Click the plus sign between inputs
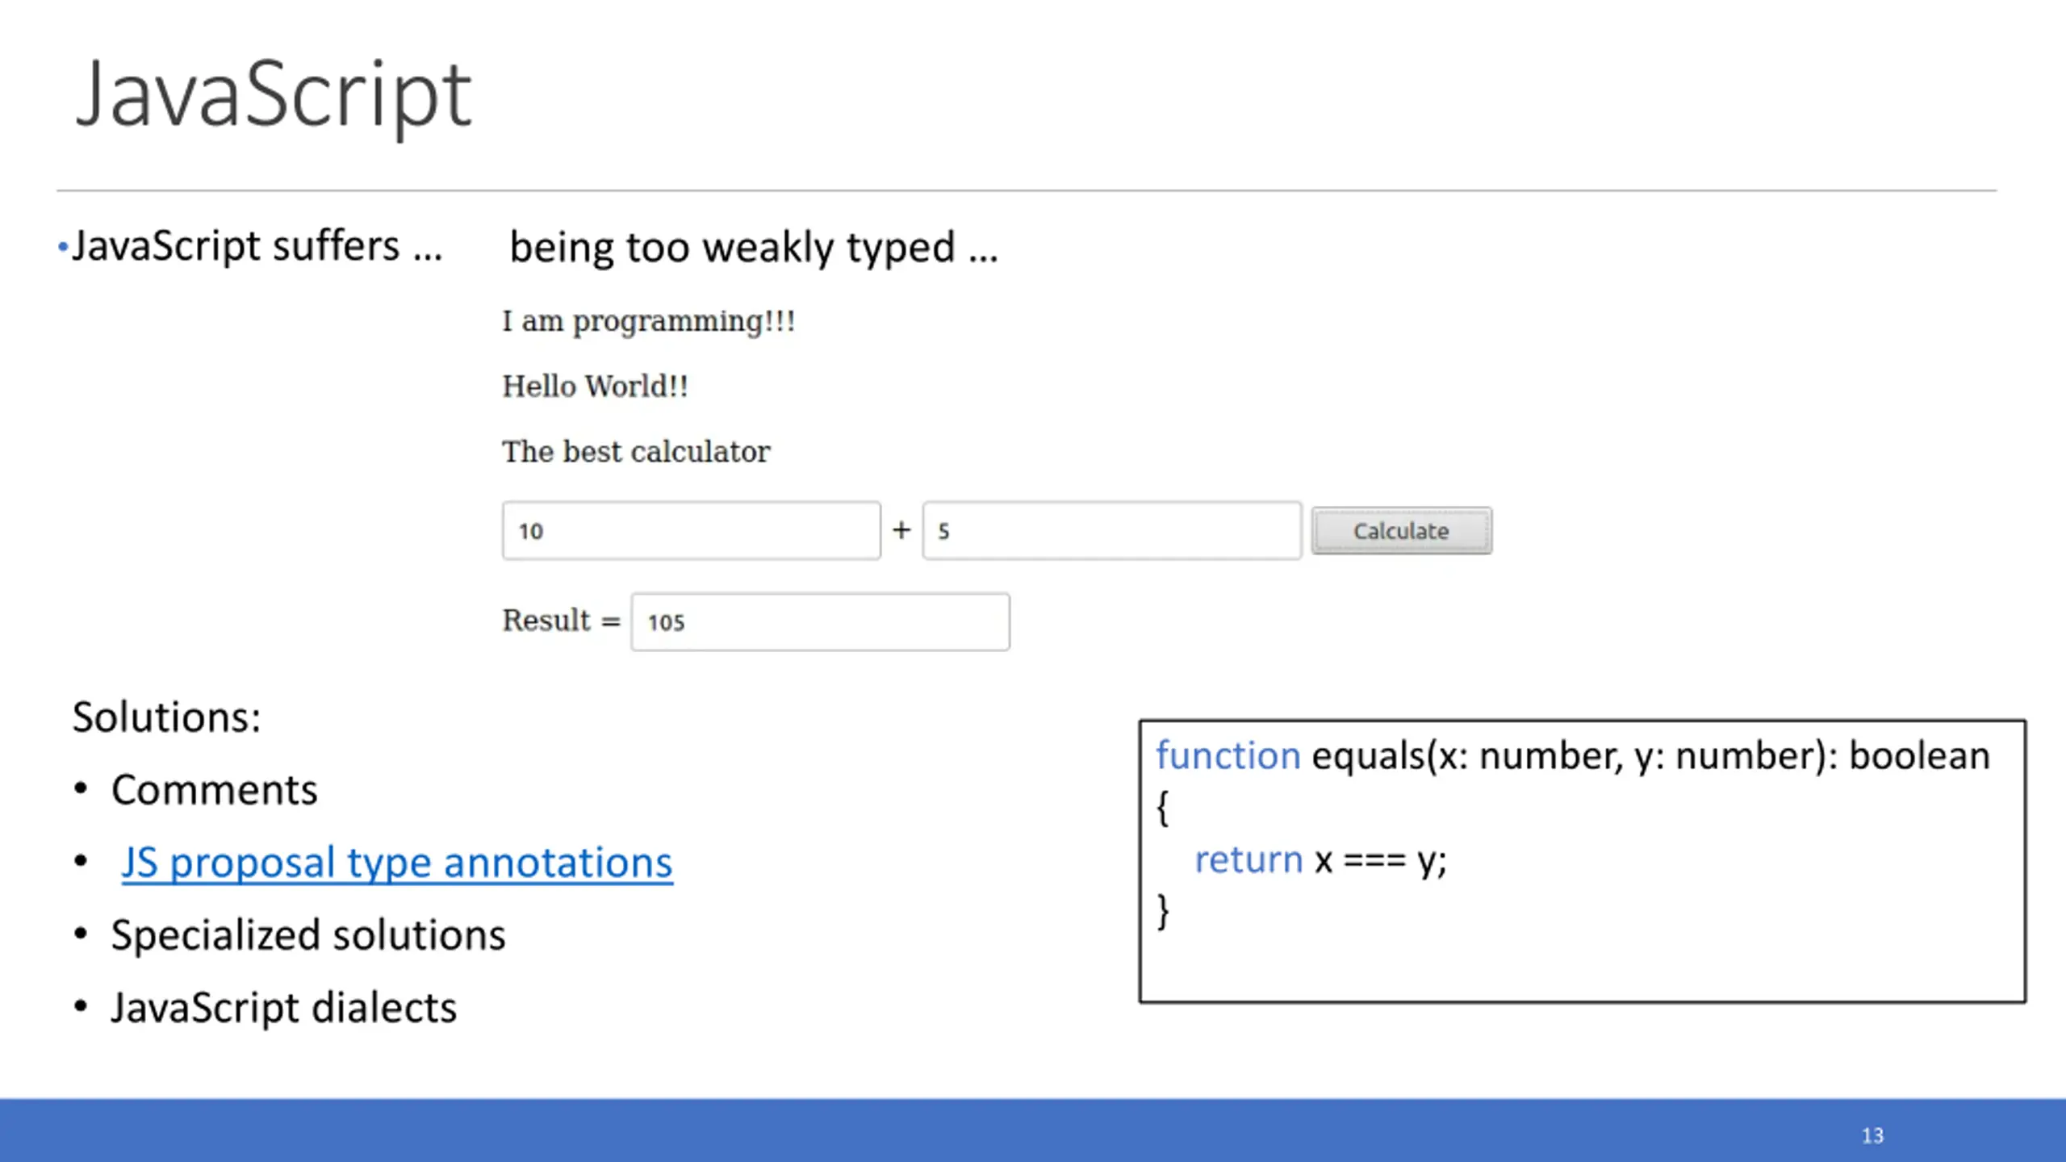Screen dimensions: 2066x1162 point(901,530)
